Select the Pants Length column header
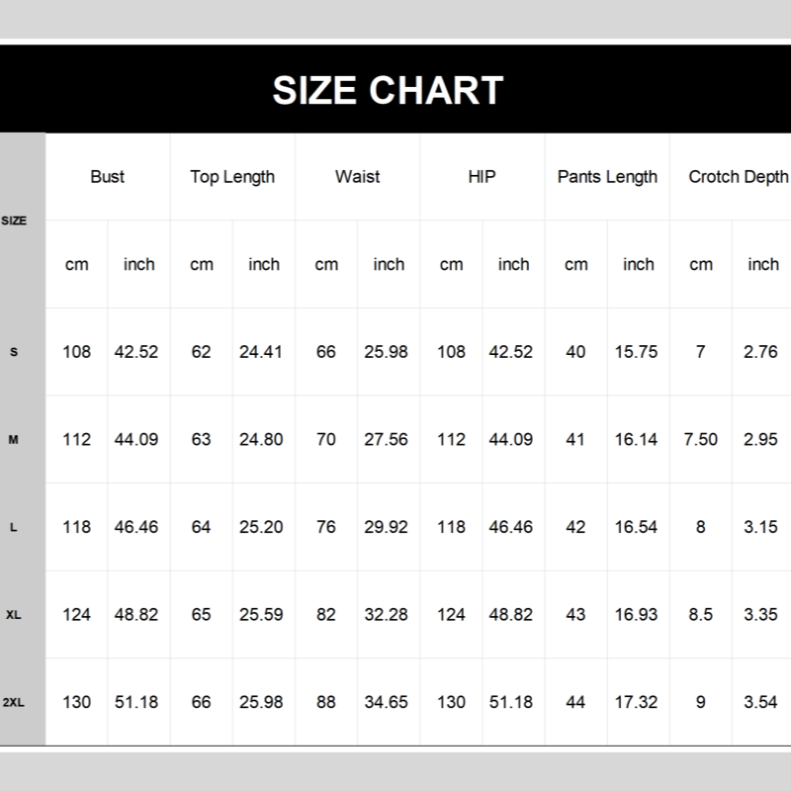 (607, 177)
